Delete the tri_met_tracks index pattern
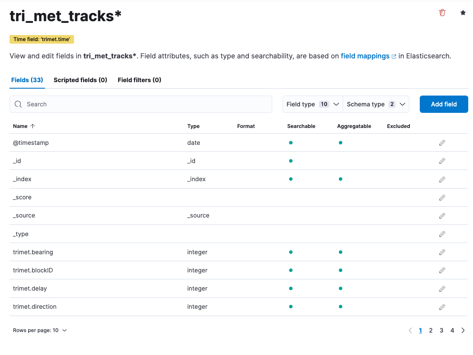This screenshot has height=355, width=473. (x=442, y=13)
